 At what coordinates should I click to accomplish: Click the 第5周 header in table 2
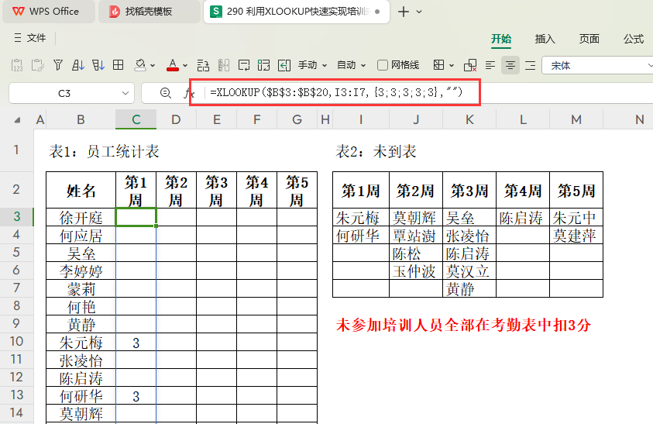coord(576,191)
